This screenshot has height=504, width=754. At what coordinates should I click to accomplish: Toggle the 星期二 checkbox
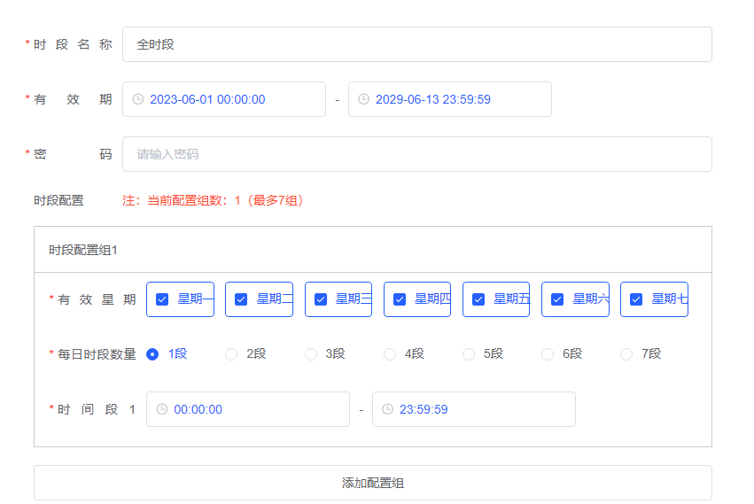pos(241,299)
